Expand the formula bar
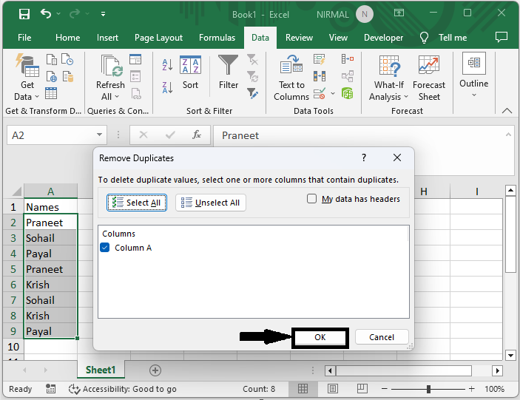Viewport: 520px width, 400px height. (x=508, y=135)
